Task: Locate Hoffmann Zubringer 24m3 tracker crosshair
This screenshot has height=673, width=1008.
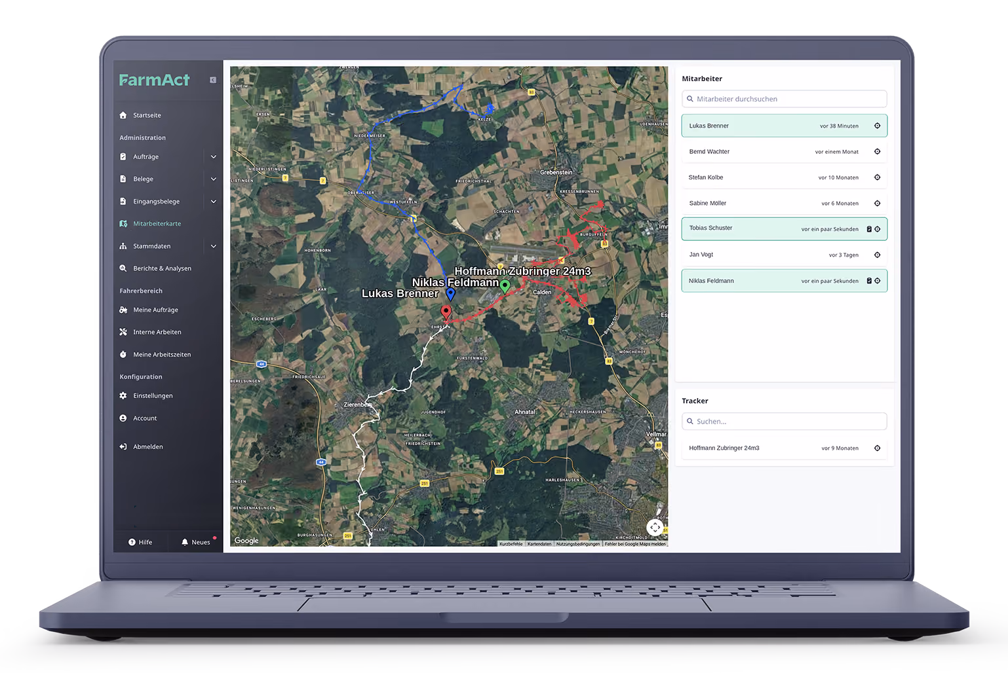Action: coord(878,448)
